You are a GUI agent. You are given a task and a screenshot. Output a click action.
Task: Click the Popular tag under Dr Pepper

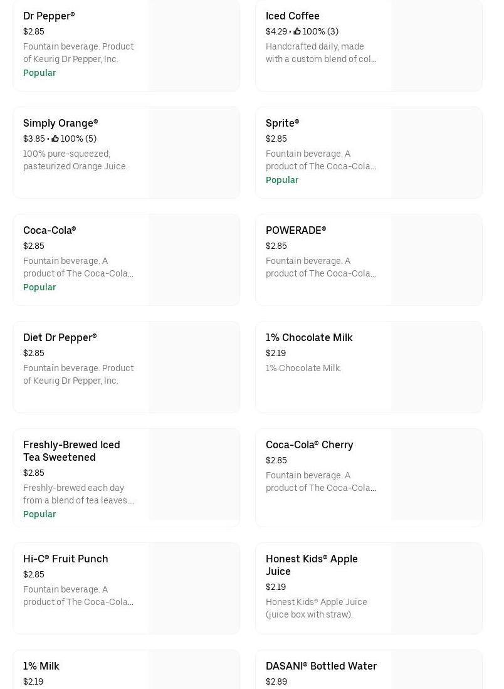coord(39,73)
